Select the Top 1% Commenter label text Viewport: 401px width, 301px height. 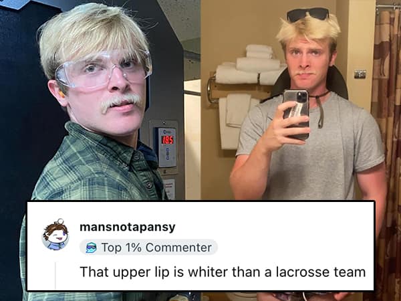pos(156,247)
